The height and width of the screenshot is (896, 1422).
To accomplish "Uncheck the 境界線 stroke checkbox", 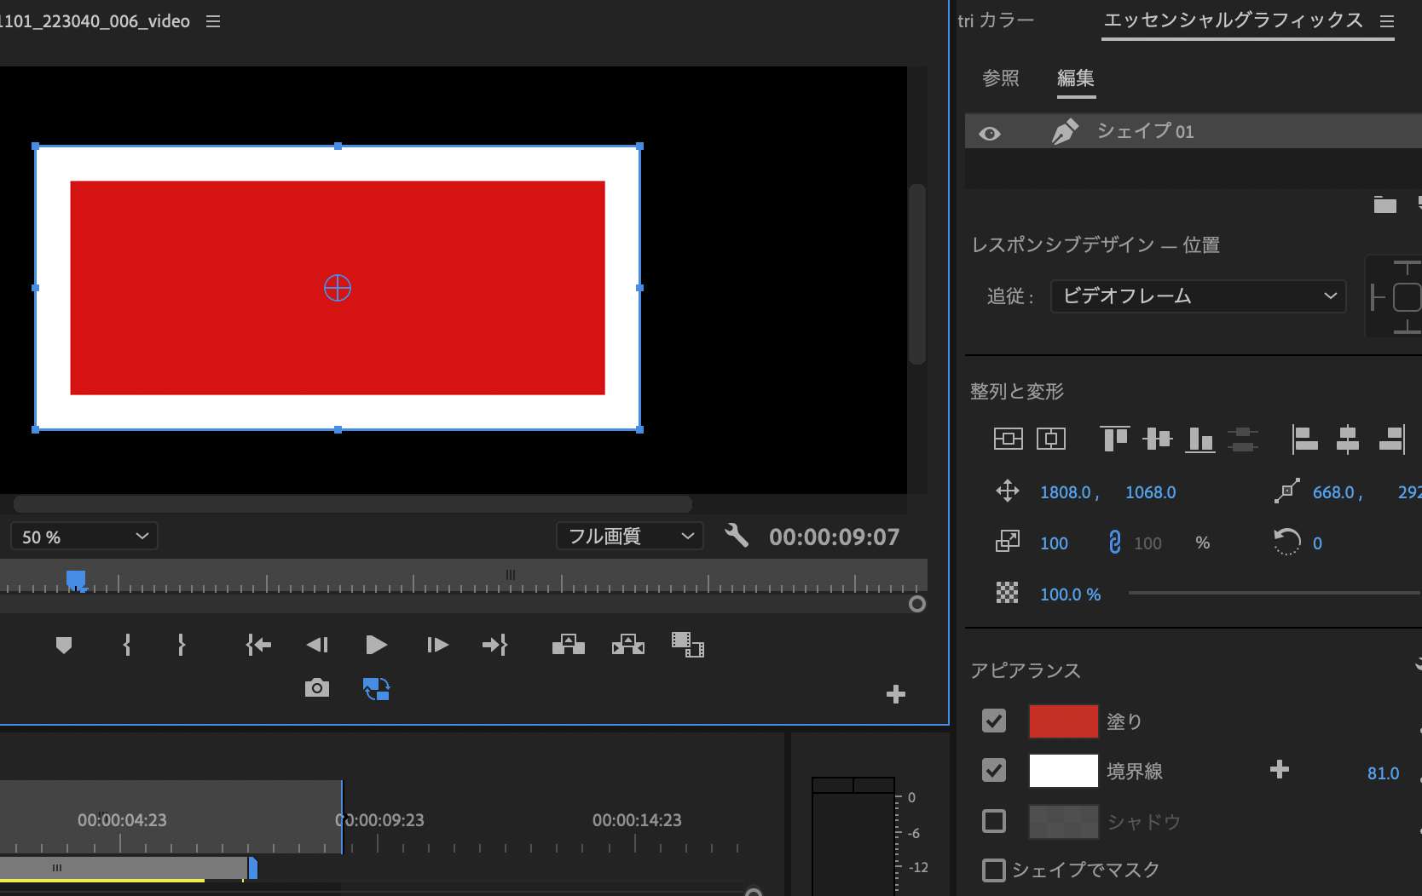I will [x=994, y=770].
